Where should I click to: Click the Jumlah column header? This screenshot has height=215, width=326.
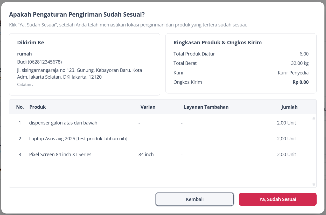[289, 107]
